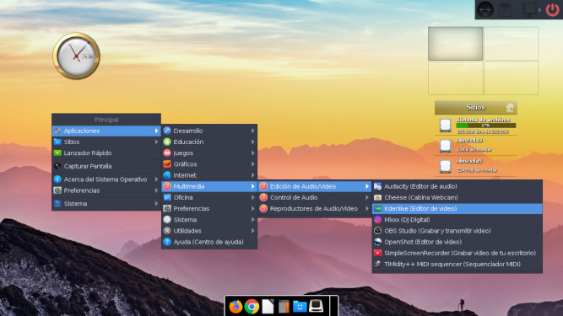
Task: Click the analog clock widget
Action: [77, 56]
